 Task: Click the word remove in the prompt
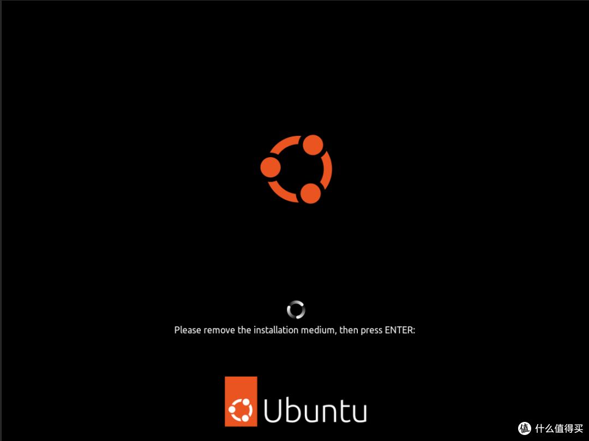[219, 330]
